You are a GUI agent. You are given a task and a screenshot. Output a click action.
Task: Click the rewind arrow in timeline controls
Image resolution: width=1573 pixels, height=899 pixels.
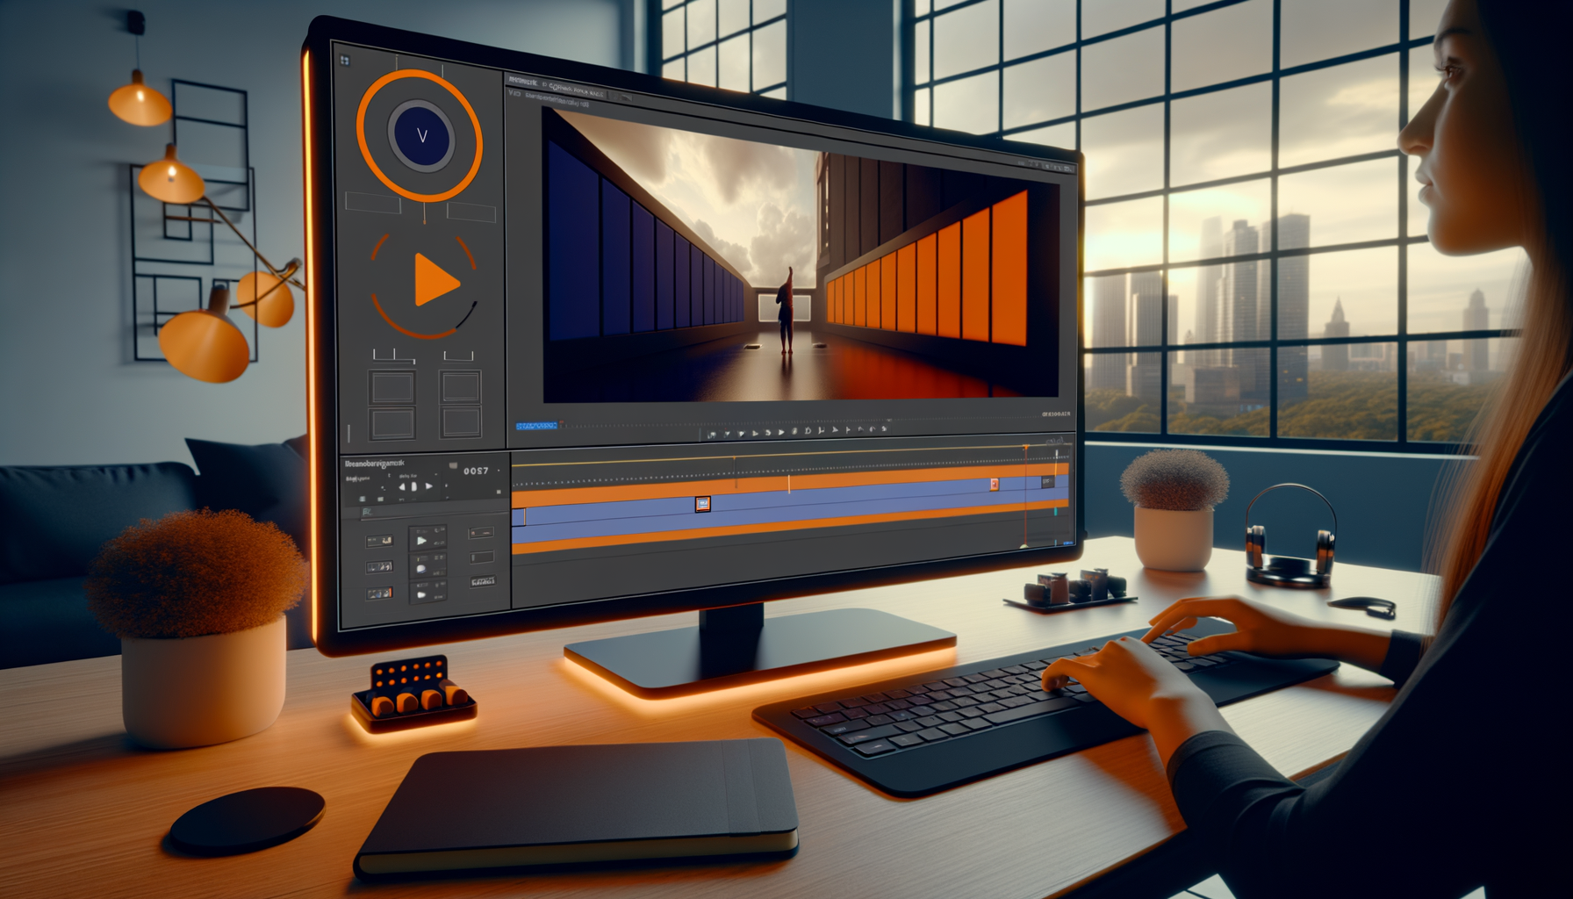(x=402, y=485)
